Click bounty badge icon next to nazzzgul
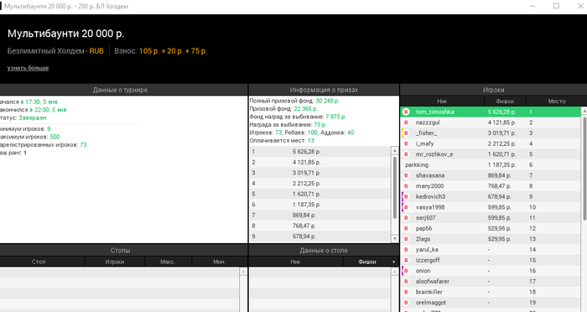Viewport: 587px width, 312px height. click(x=406, y=122)
